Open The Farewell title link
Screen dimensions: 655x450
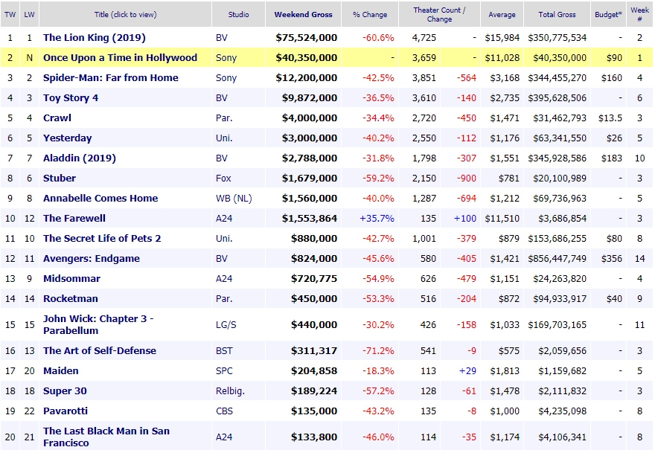click(74, 218)
